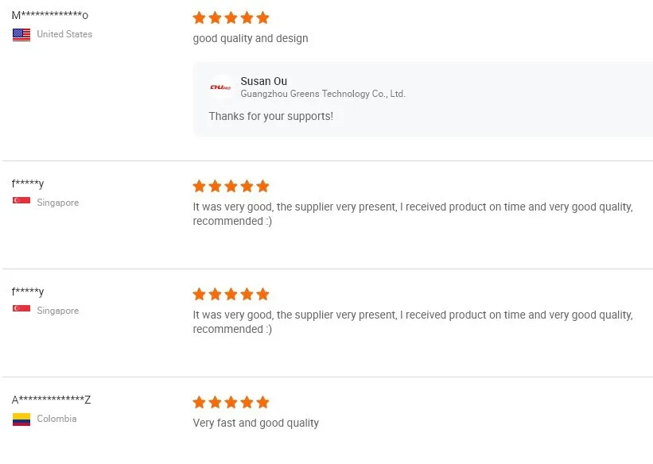Click the "good quality and design" review text
Image resolution: width=653 pixels, height=464 pixels.
click(251, 38)
